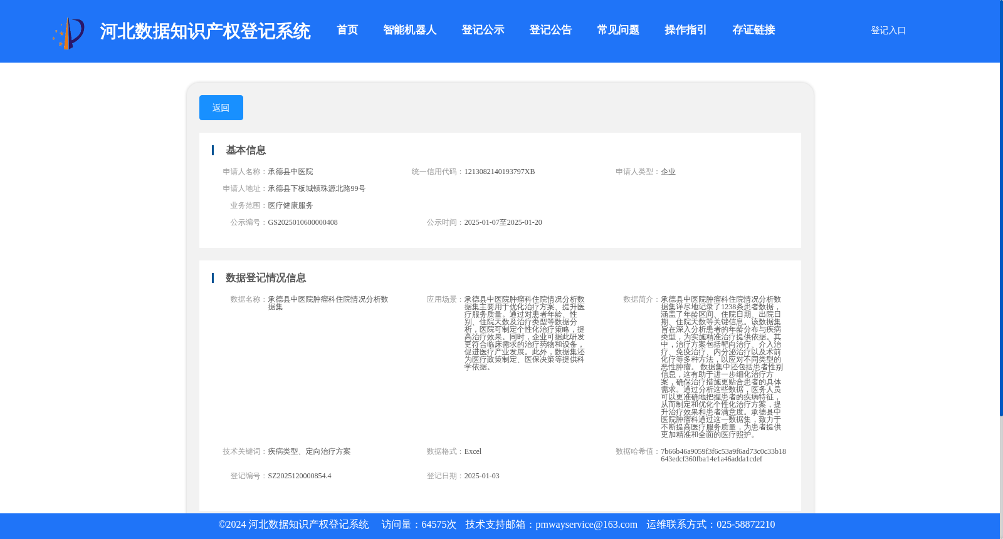Open 存证链接 menu item
The height and width of the screenshot is (539, 1003).
click(x=754, y=30)
